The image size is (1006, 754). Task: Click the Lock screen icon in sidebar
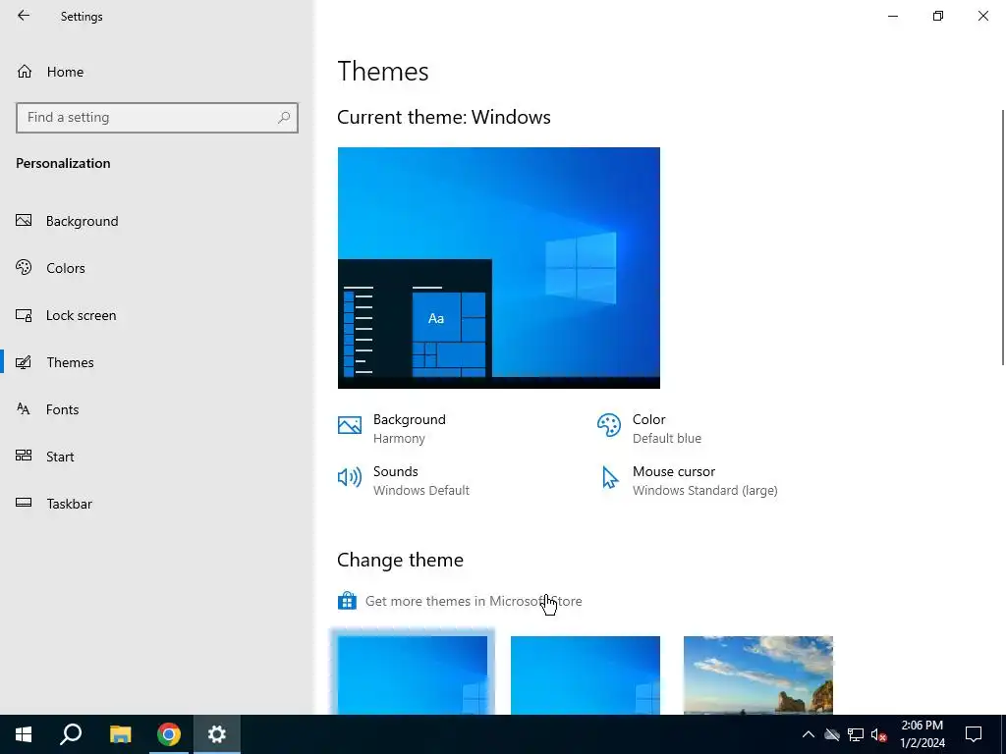point(24,315)
